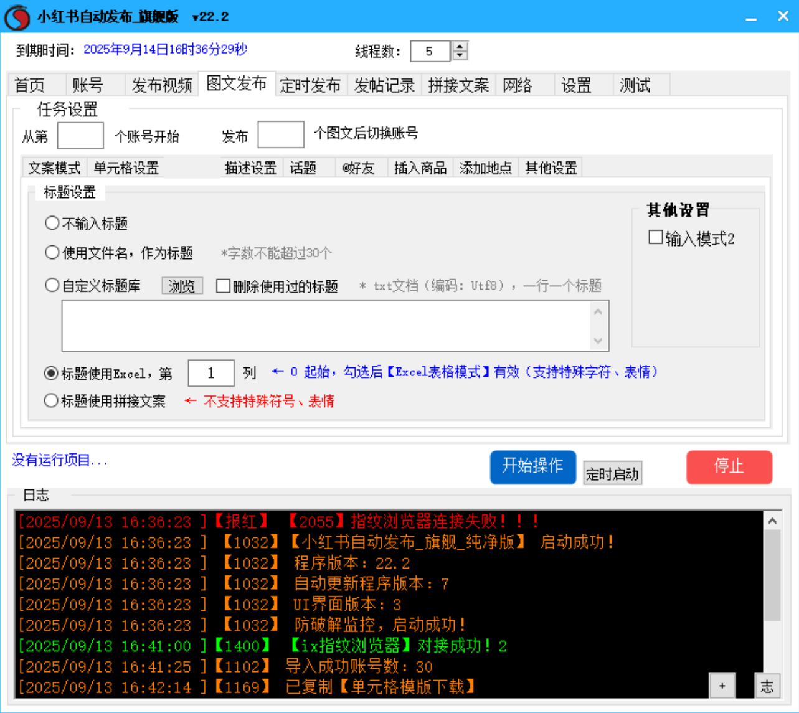This screenshot has width=799, height=713.
Task: Click the 开始操作 button
Action: tap(532, 467)
